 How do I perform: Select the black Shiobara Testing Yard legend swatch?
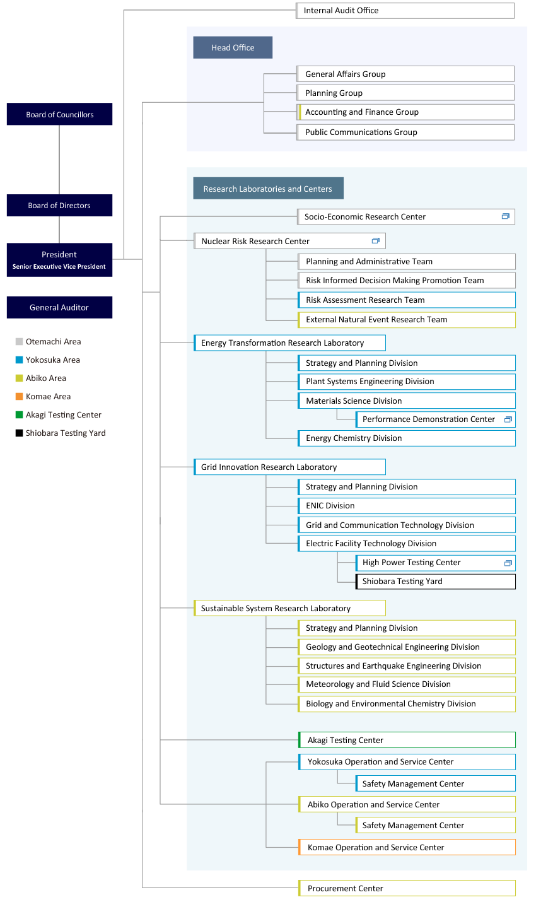20,433
